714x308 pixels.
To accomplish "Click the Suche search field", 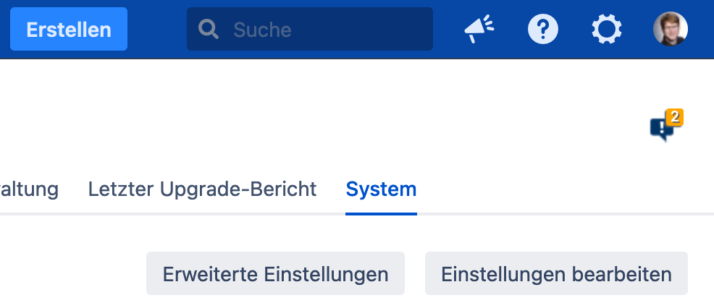I will coord(310,29).
